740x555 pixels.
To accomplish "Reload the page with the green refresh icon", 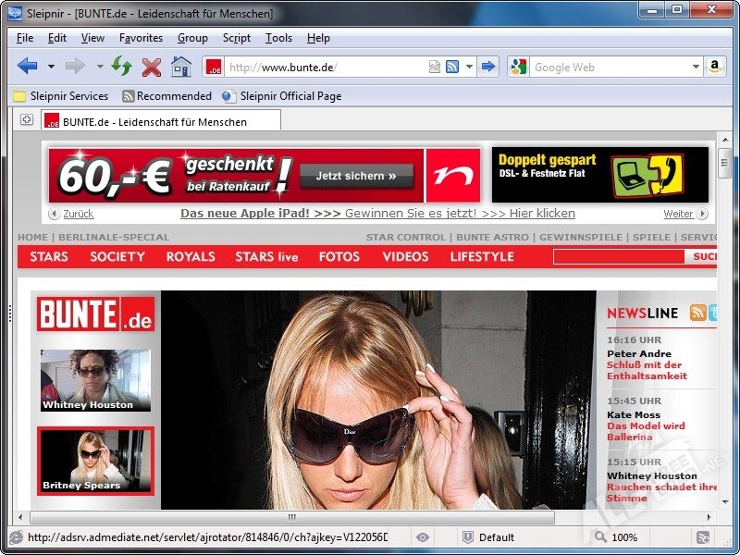I will 121,67.
